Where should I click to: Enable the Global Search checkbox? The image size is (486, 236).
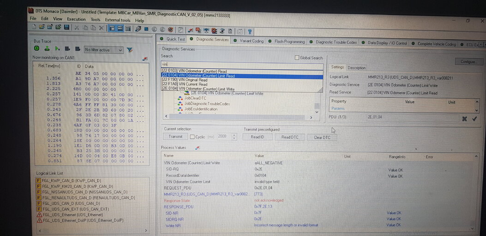coord(297,58)
